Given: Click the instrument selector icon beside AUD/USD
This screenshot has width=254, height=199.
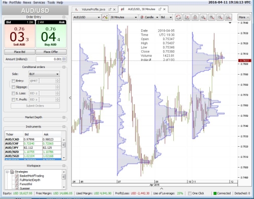Looking at the screenshot, I should tap(105, 17).
